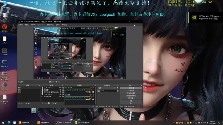Switch to OBS 27.0.1 taskbar button

click(64, 122)
